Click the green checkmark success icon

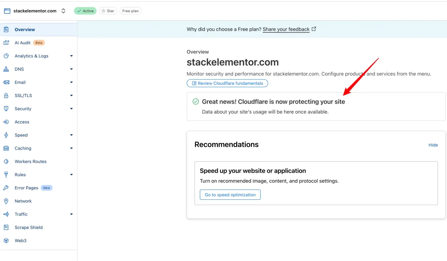pyautogui.click(x=196, y=101)
